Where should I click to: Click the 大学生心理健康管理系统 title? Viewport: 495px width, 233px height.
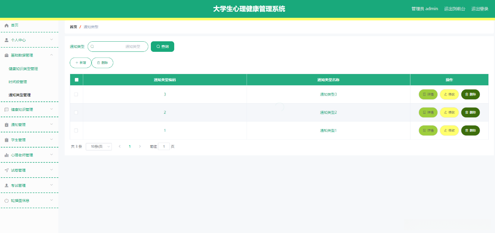249,9
